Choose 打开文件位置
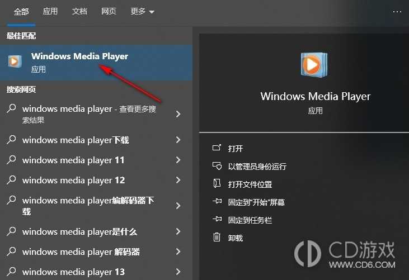Viewport: 409px width, 280px height. [250, 184]
